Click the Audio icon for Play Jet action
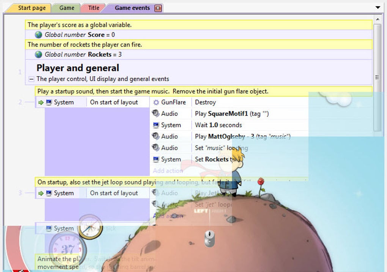Viewport: 387px width, 272px height. point(155,192)
